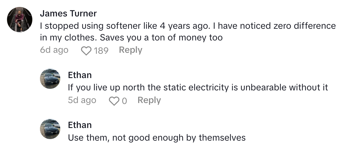Open Ethan's username above the 'Use them' reply
345x146 pixels.
(x=80, y=125)
